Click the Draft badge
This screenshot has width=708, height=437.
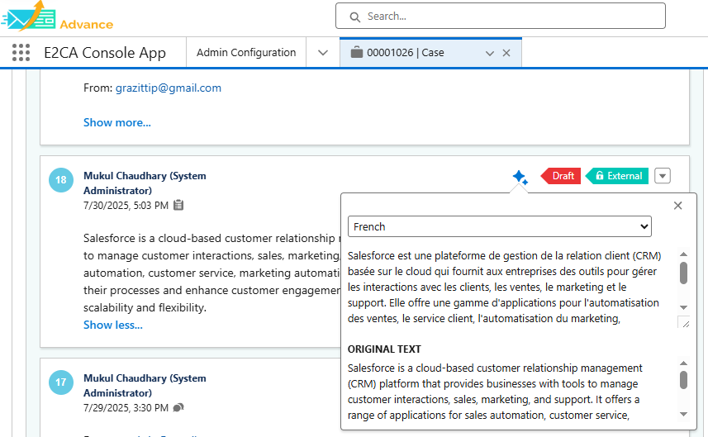pos(560,176)
